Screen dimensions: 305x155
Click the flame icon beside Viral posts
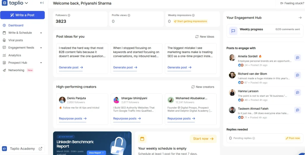[x=4, y=40]
